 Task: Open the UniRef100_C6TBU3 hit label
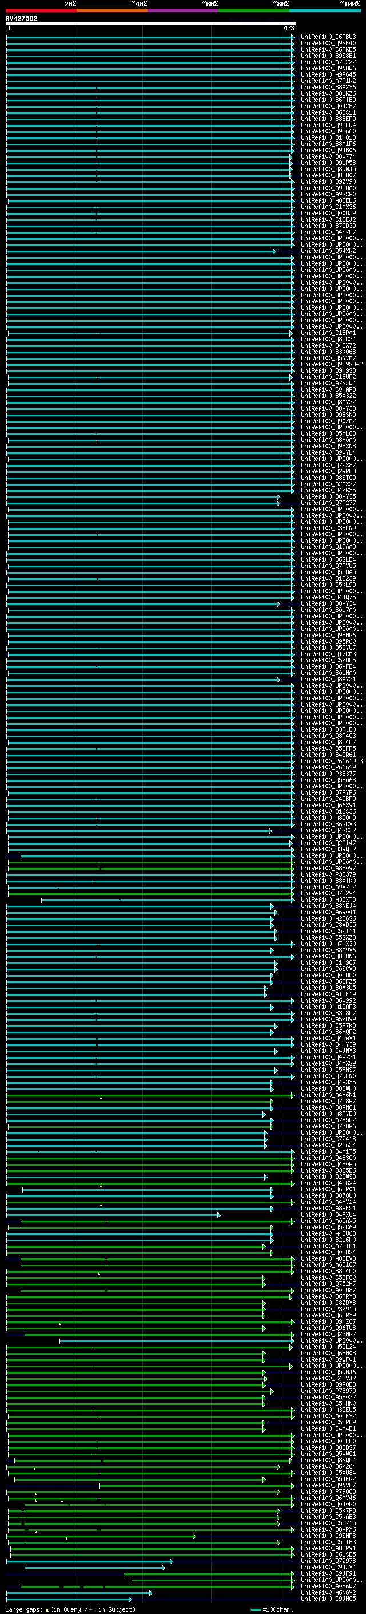[328, 37]
